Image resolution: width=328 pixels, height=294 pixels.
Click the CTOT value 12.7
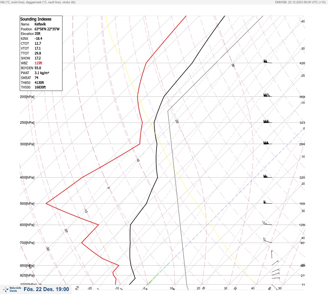coord(38,43)
